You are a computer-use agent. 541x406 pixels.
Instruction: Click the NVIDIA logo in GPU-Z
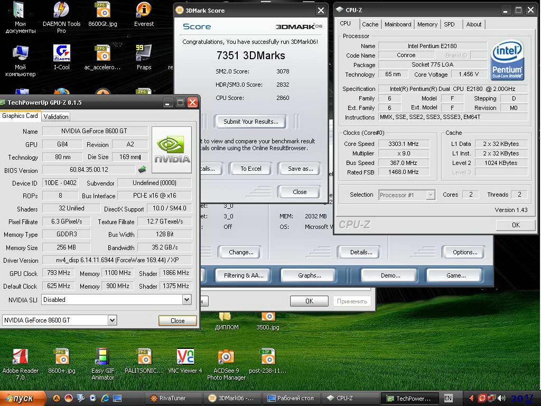[x=172, y=150]
